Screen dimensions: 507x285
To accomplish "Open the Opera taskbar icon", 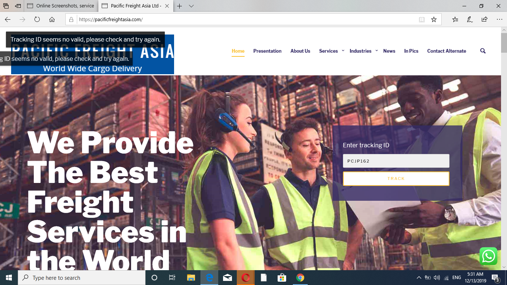I will click(246, 278).
